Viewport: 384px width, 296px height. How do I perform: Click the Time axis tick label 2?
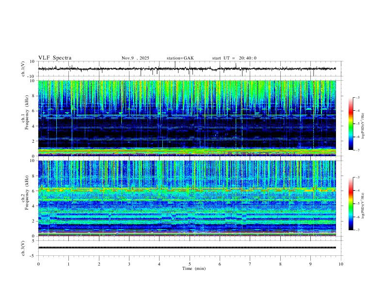coord(99,264)
